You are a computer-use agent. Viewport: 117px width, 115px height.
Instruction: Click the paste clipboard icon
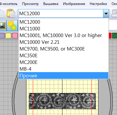11,13
